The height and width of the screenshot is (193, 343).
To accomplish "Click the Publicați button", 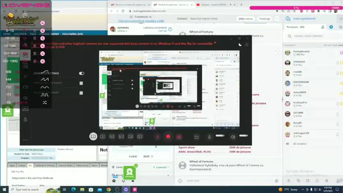I will pyautogui.click(x=264, y=19).
